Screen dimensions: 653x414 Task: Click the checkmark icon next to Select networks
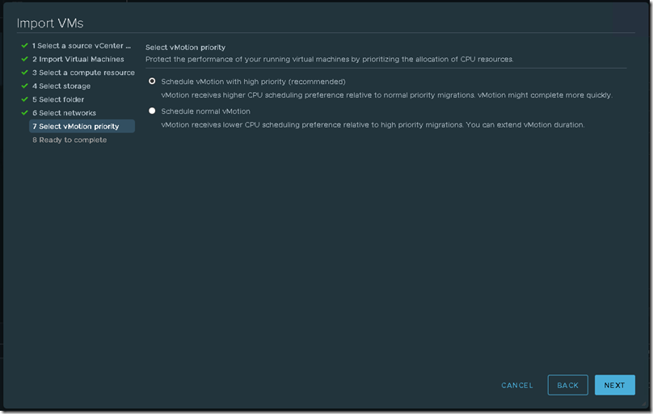[x=24, y=113]
